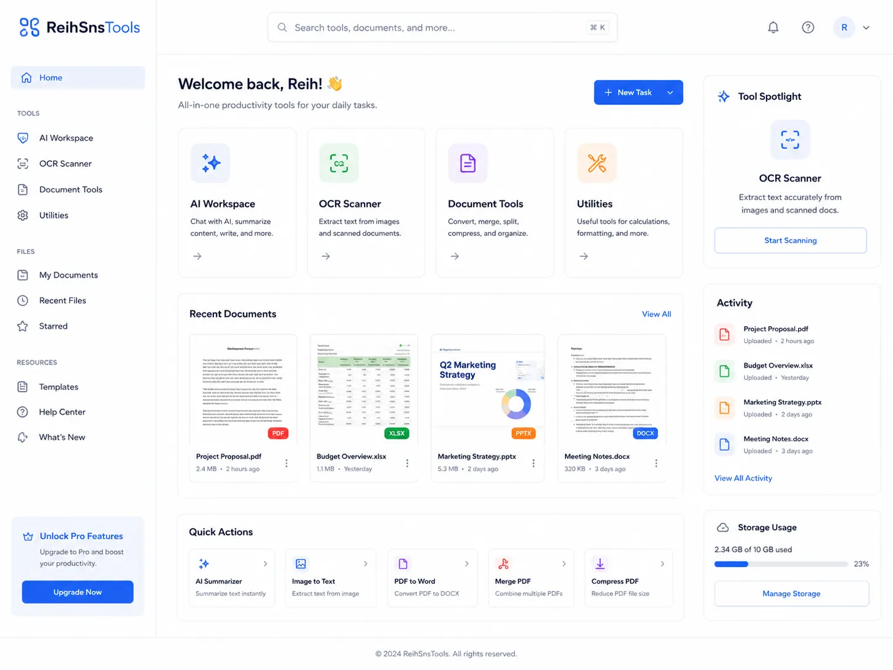The height and width of the screenshot is (670, 893).
Task: Click the R user avatar
Action: click(x=844, y=27)
